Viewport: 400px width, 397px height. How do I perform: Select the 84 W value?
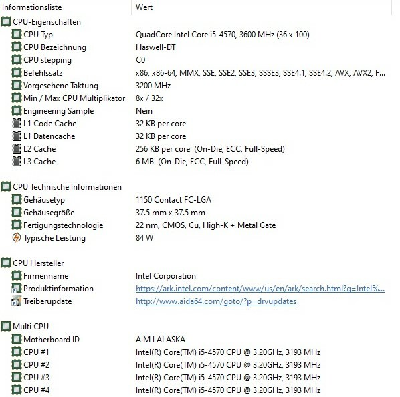coord(144,238)
